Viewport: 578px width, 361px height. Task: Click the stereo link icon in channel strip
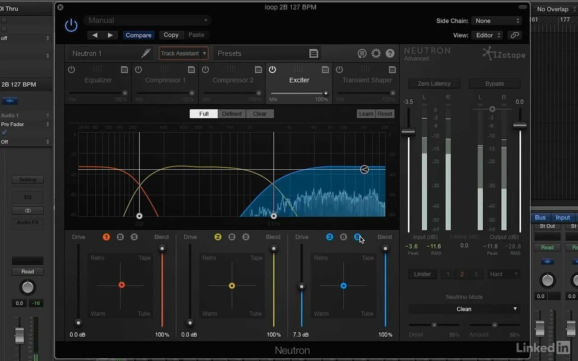28,211
